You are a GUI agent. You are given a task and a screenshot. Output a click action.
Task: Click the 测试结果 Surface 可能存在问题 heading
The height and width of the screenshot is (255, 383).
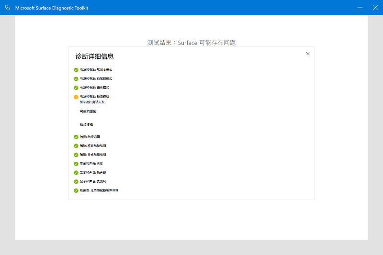click(191, 43)
